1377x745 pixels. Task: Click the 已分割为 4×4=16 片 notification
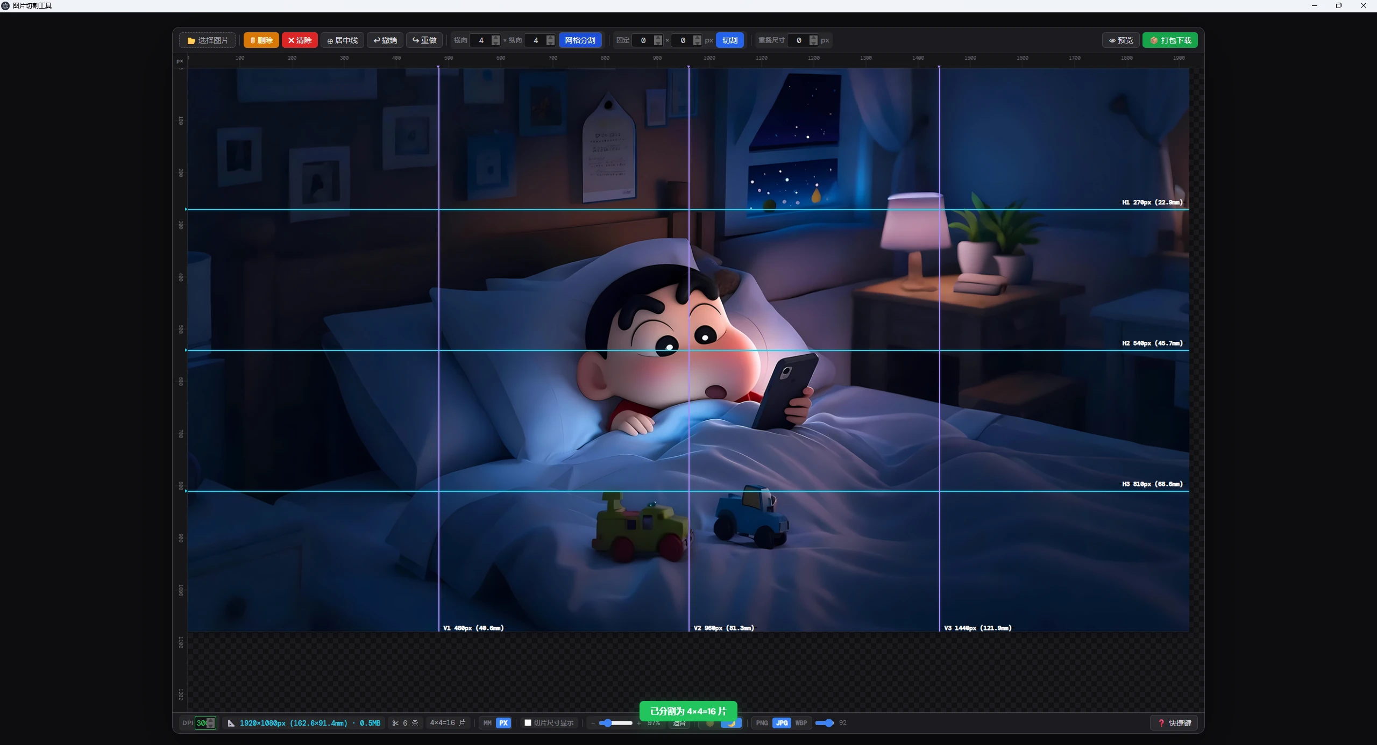pos(688,711)
